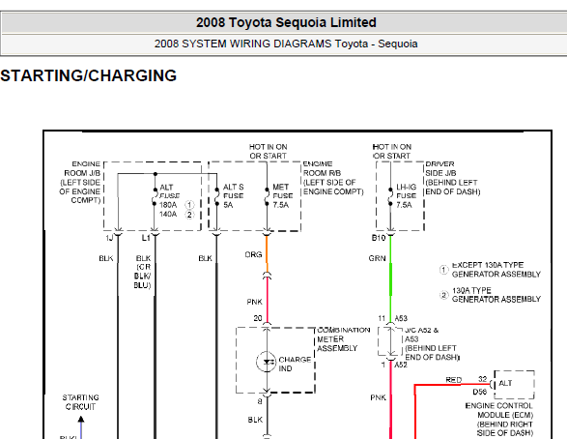Viewport: 567px width, 439px height.
Task: Click the "2008 Toyota Sequoia Limited" title
Action: [286, 23]
